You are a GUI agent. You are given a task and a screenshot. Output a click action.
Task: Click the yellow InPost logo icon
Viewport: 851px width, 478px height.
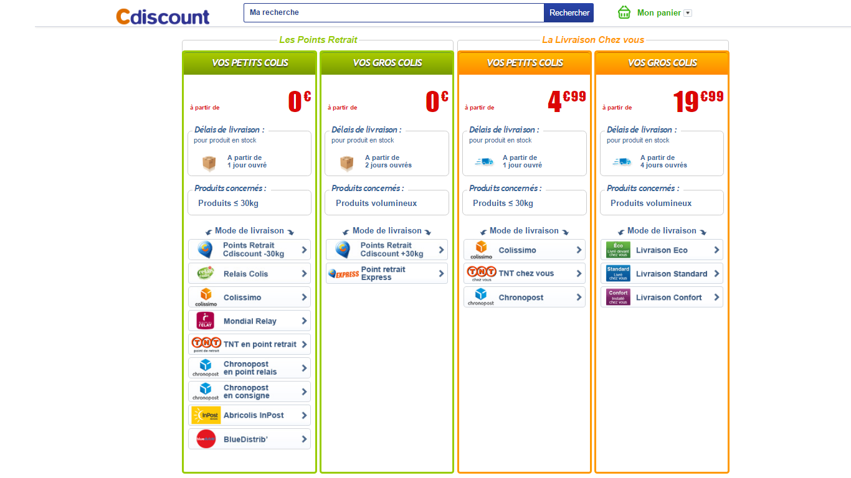click(x=206, y=415)
